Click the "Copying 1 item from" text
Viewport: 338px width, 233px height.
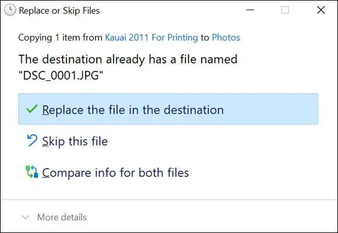click(x=60, y=37)
